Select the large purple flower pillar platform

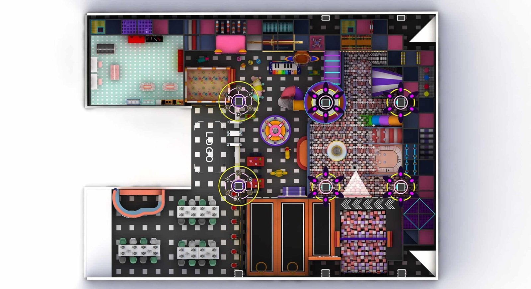325,102
